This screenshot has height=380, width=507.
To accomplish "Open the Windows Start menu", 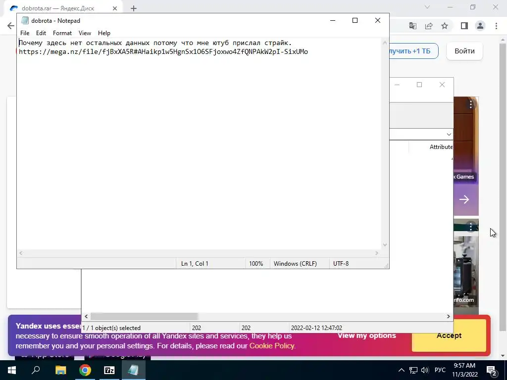I will click(x=12, y=370).
